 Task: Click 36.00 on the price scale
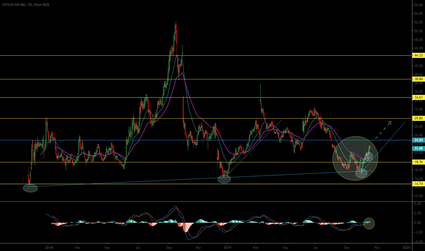418,92
